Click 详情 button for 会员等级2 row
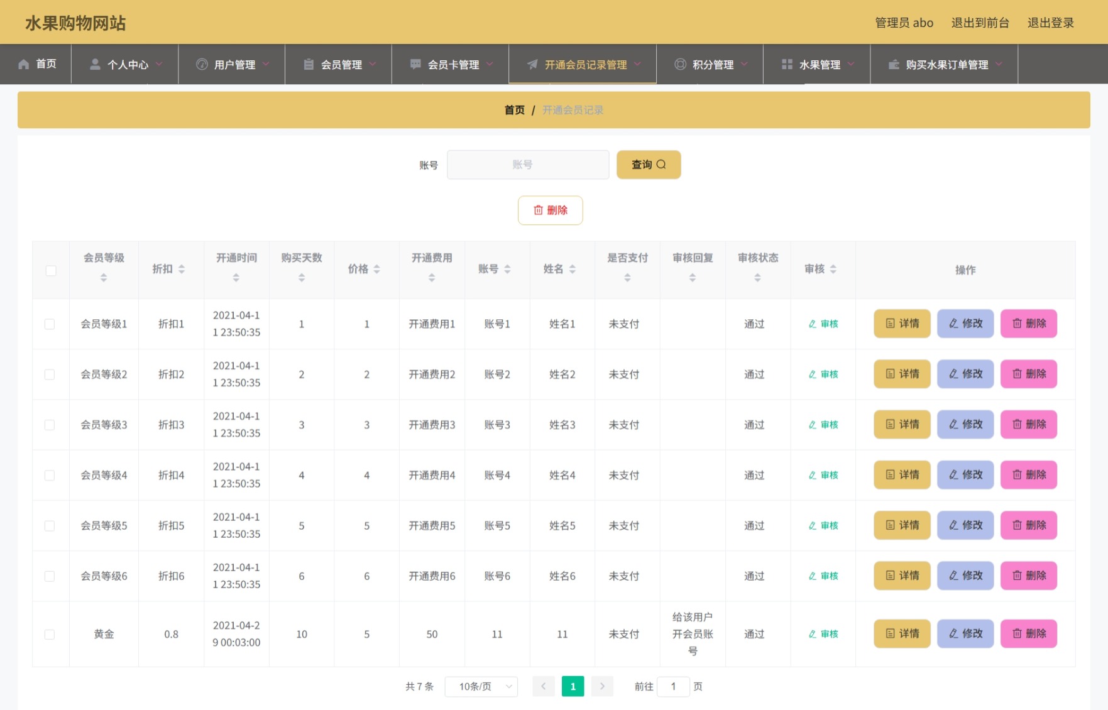The width and height of the screenshot is (1108, 710). pos(902,374)
